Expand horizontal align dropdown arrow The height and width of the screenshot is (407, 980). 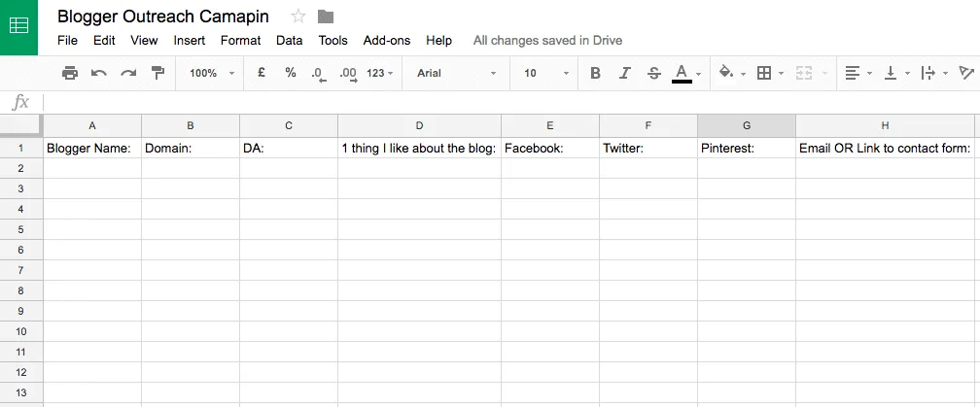point(869,74)
